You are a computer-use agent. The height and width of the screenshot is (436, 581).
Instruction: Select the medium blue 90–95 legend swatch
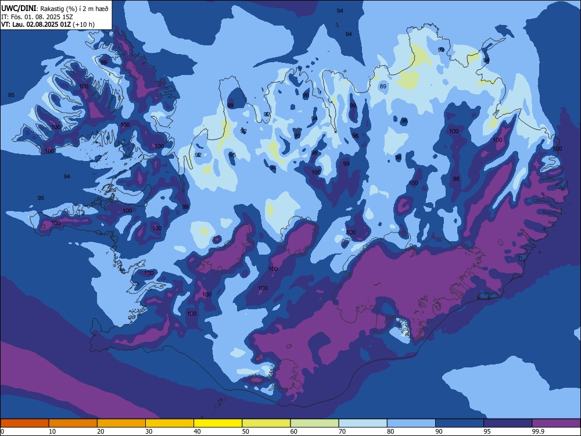[460, 423]
